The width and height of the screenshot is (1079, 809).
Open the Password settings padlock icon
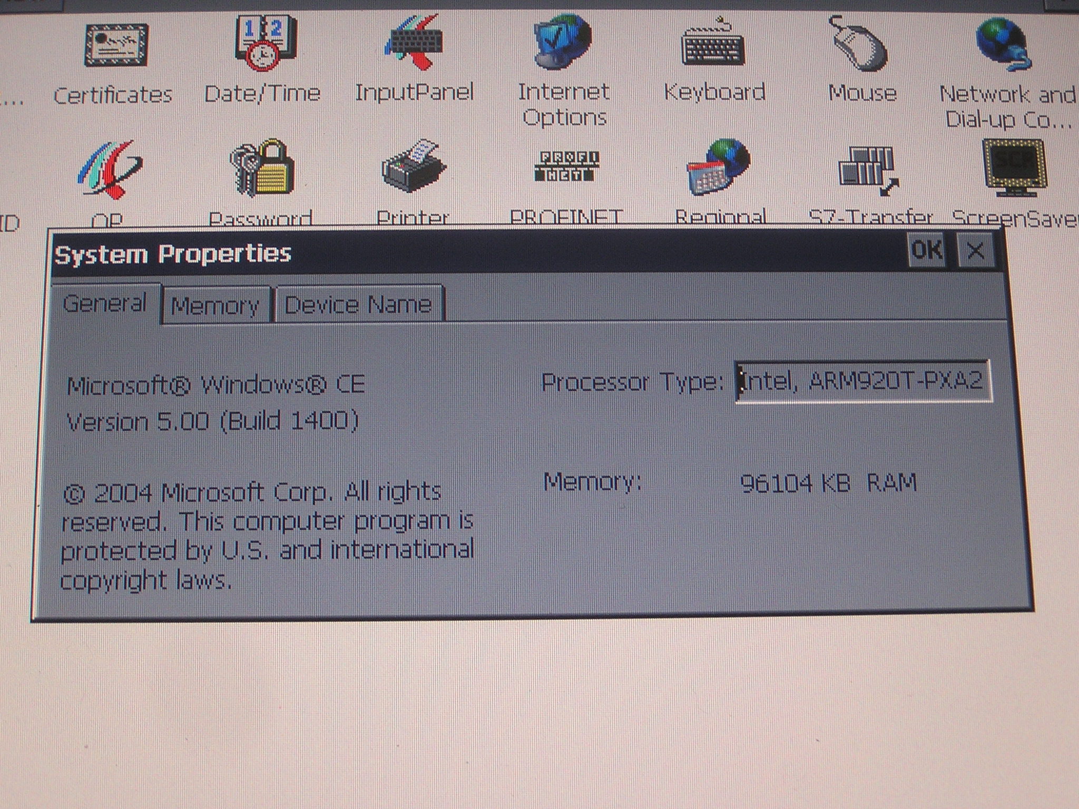pyautogui.click(x=263, y=169)
